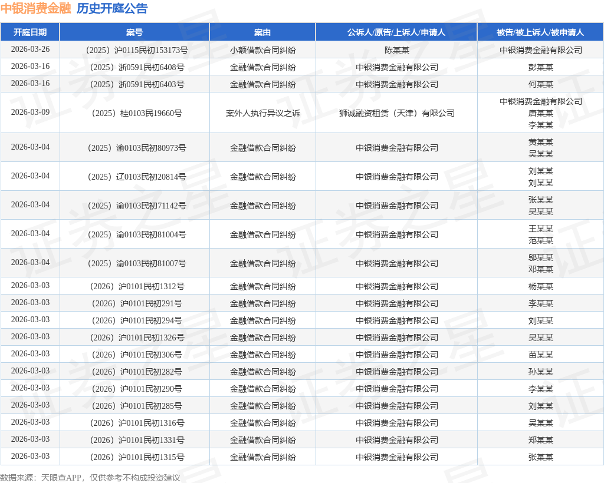The width and height of the screenshot is (604, 483).
Task: Click the 2026-03-09 hearing date
Action: coord(30,112)
